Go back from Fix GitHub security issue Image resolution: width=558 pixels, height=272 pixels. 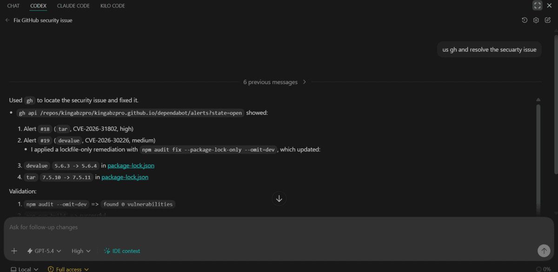7,20
